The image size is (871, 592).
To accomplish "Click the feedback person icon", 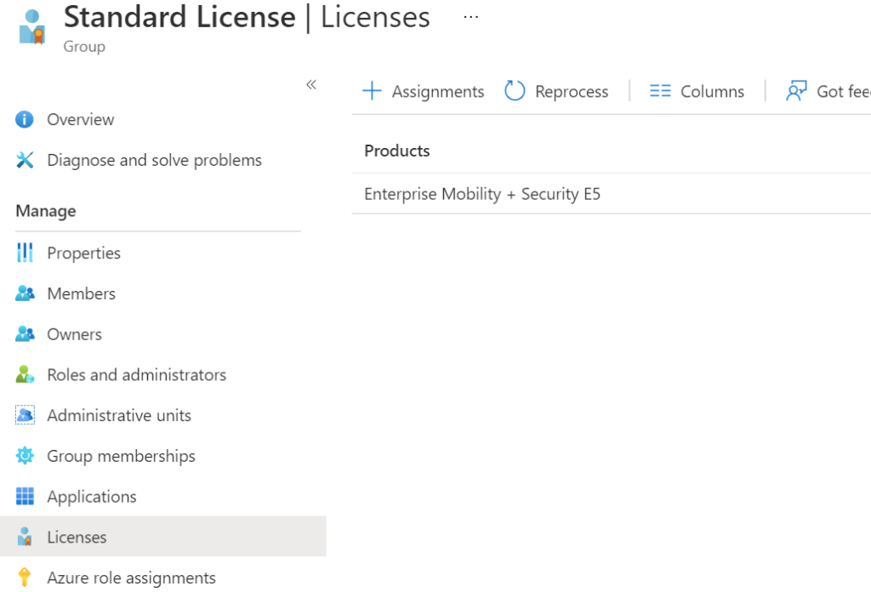I will [x=796, y=90].
